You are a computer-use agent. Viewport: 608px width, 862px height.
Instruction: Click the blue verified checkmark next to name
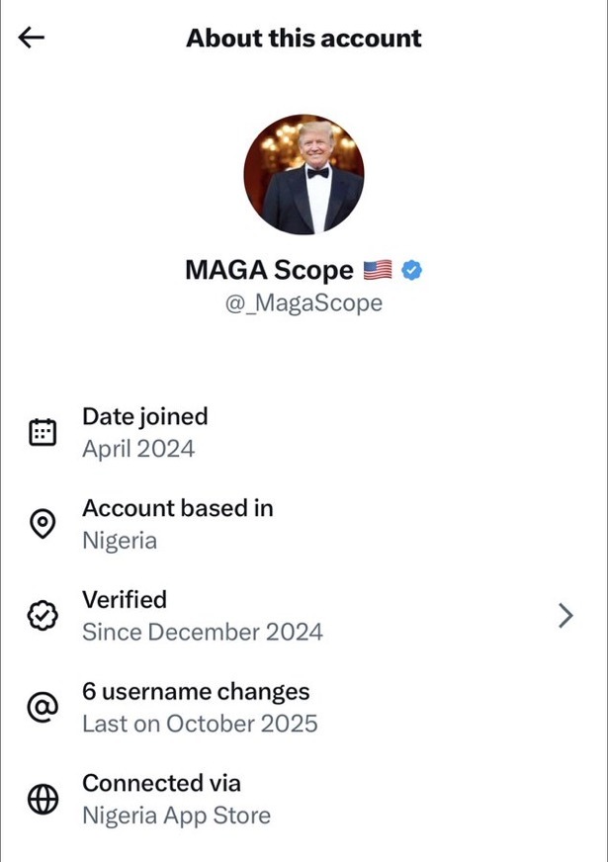click(414, 269)
